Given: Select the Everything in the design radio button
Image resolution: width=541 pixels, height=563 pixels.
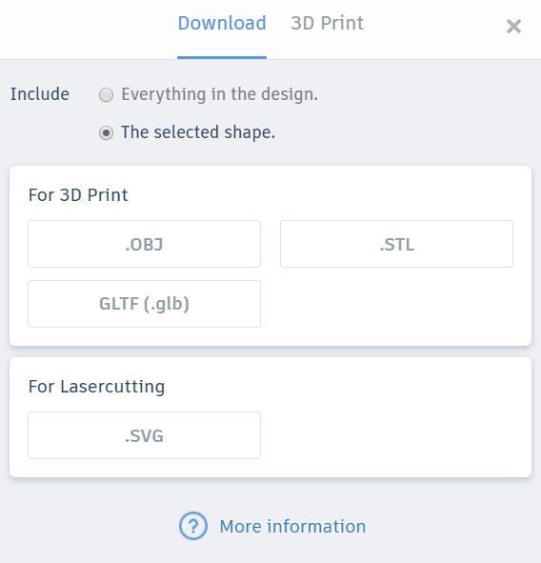Looking at the screenshot, I should click(x=107, y=95).
